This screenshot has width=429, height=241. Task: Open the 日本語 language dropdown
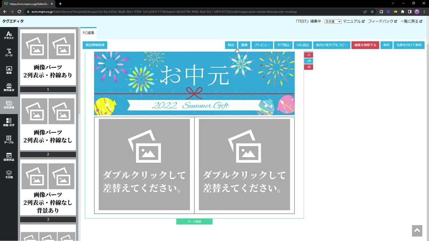(333, 21)
